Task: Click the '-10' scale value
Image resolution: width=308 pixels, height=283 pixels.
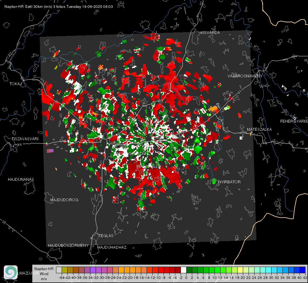Action: (x=158, y=278)
